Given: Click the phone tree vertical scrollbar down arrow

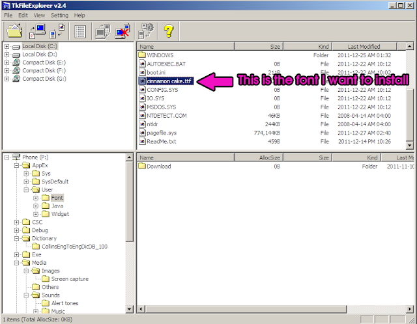Looking at the screenshot, I should [x=129, y=309].
